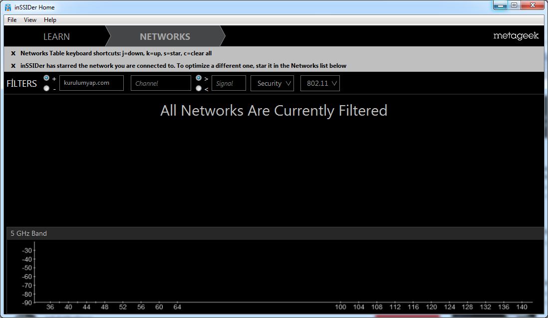Viewport: 548px width, 318px height.
Task: Switch to the NETWORKS tab
Action: (165, 36)
